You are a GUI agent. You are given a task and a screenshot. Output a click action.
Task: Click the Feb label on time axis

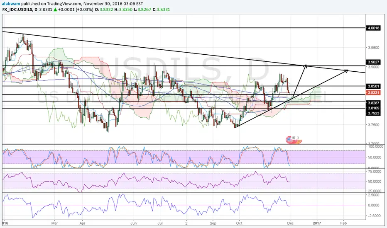343,223
